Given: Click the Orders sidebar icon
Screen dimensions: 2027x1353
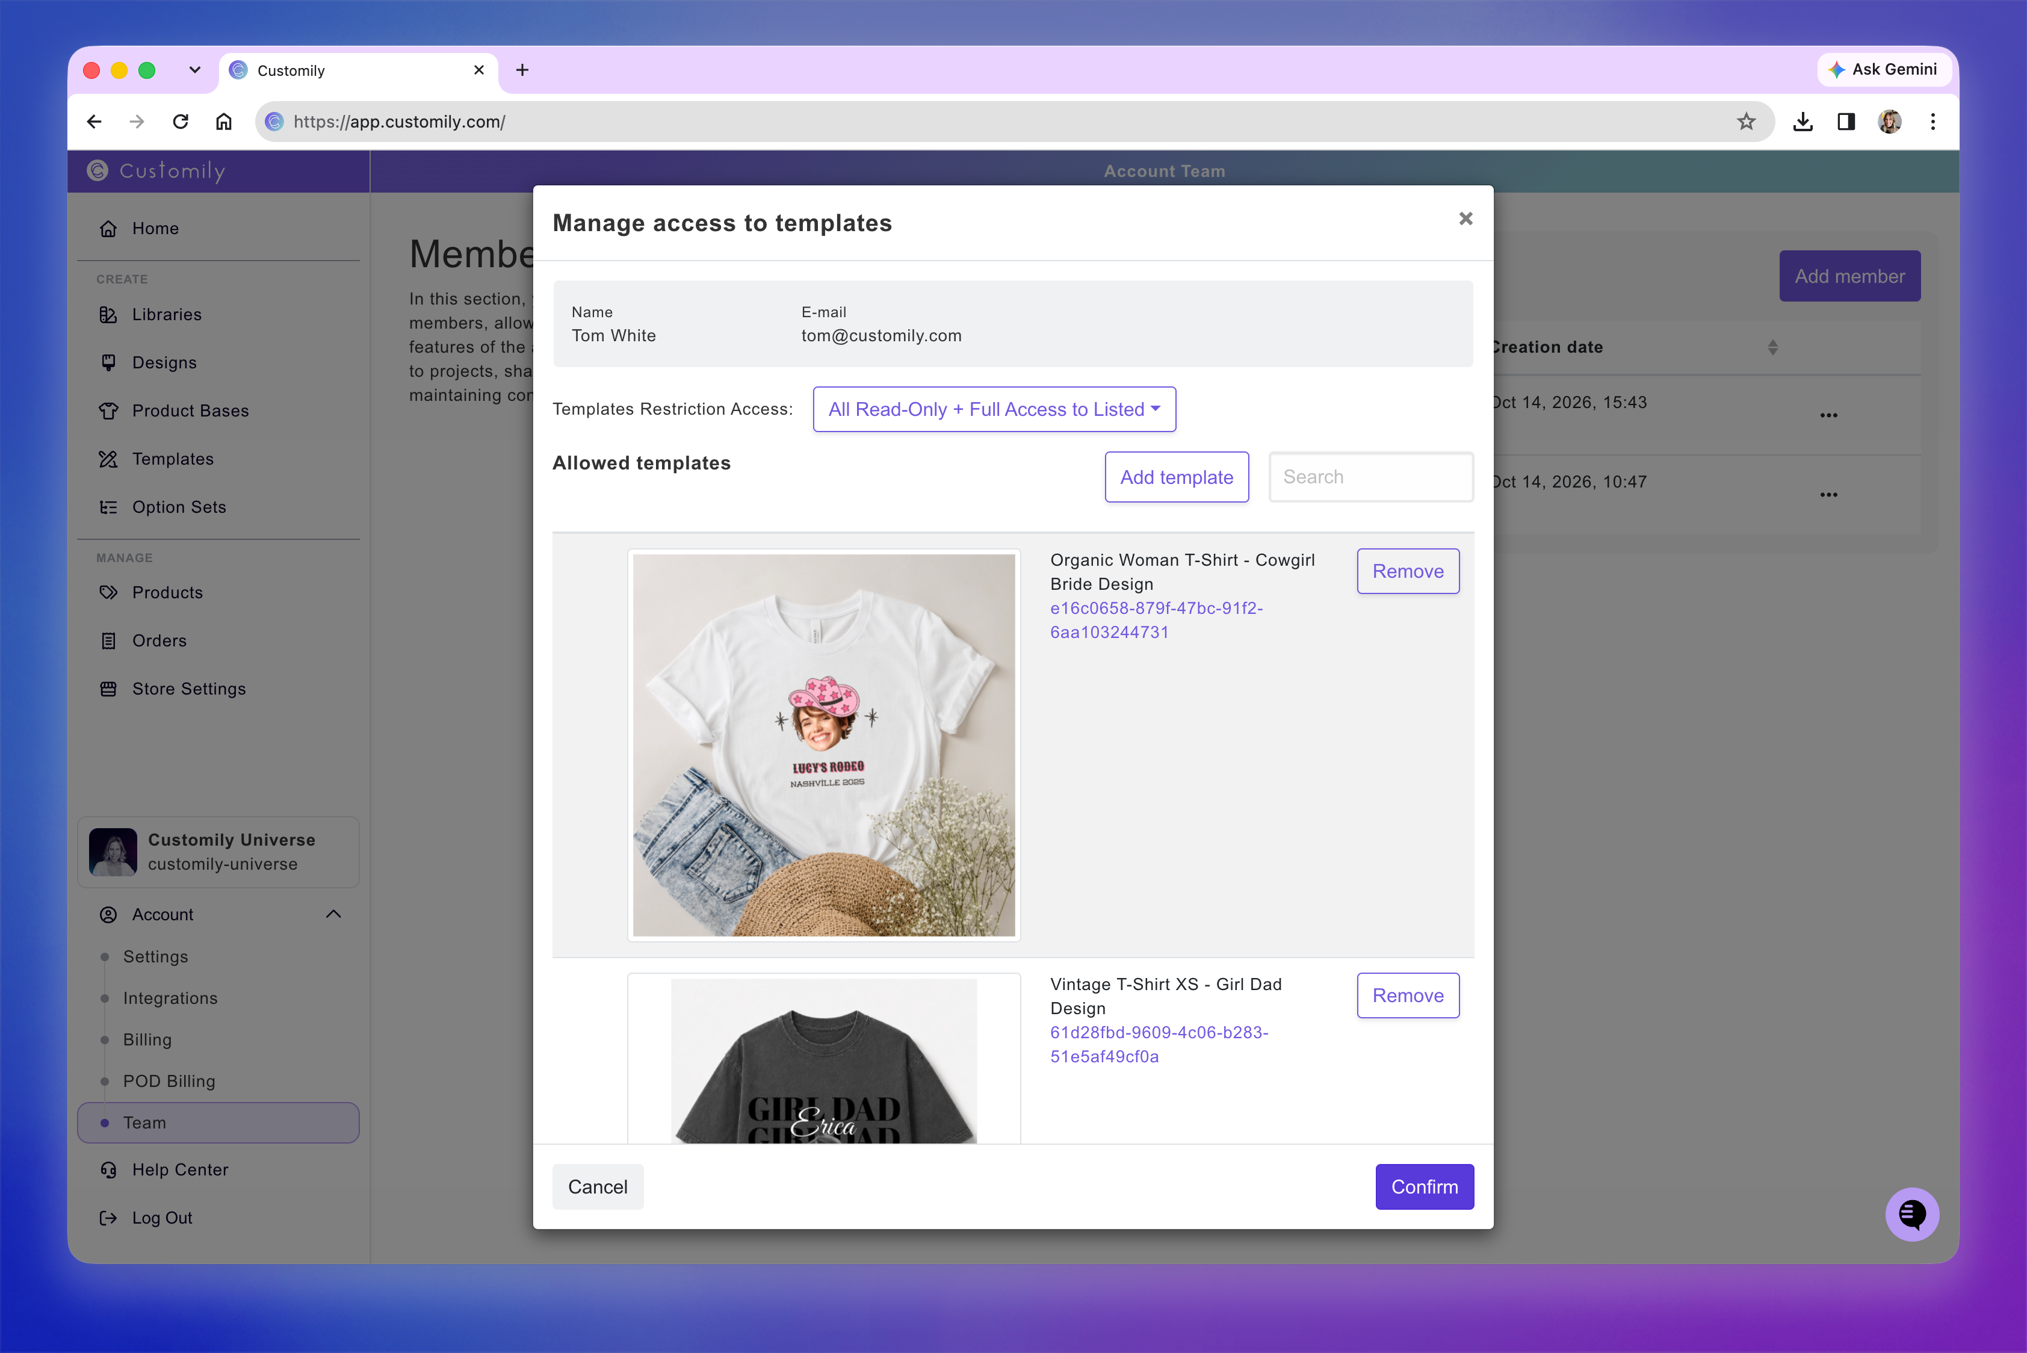Looking at the screenshot, I should tap(108, 641).
